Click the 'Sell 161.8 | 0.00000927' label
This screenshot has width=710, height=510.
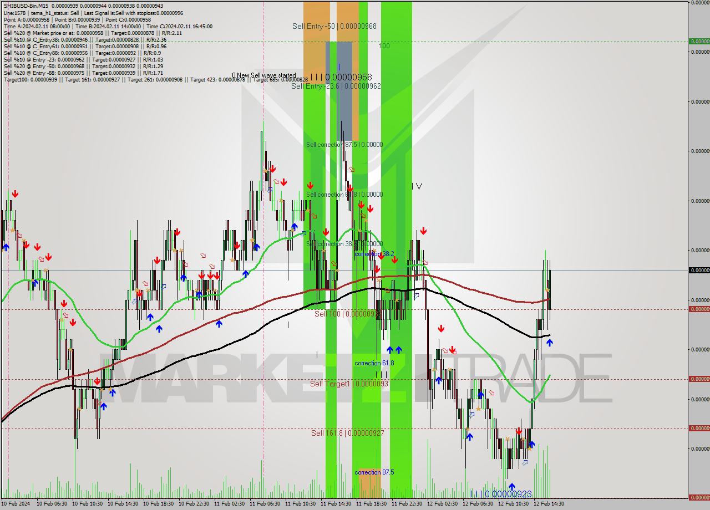(x=347, y=432)
